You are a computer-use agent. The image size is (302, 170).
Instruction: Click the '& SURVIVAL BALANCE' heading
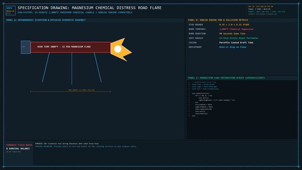coord(18,149)
